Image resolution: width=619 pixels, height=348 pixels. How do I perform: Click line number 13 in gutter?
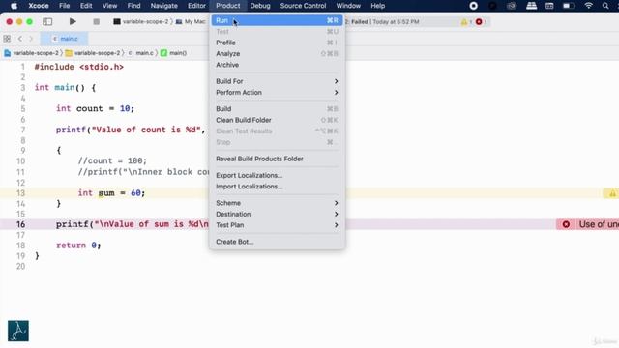point(20,193)
